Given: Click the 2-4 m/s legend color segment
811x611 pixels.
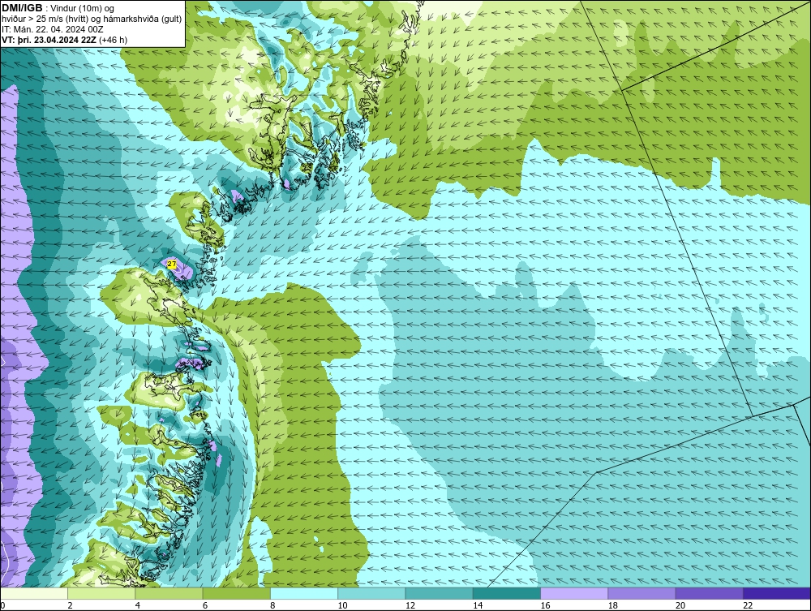Looking at the screenshot, I should (x=101, y=593).
